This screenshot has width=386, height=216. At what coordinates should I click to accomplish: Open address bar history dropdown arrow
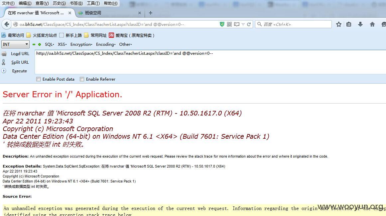pos(243,24)
